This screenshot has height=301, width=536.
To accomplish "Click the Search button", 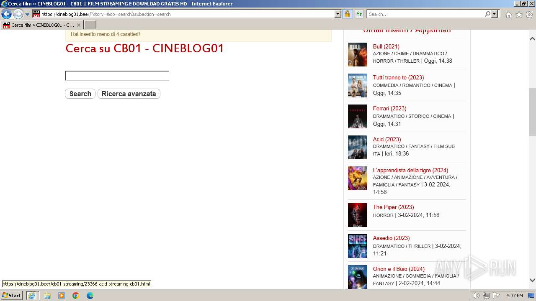I will pyautogui.click(x=80, y=94).
